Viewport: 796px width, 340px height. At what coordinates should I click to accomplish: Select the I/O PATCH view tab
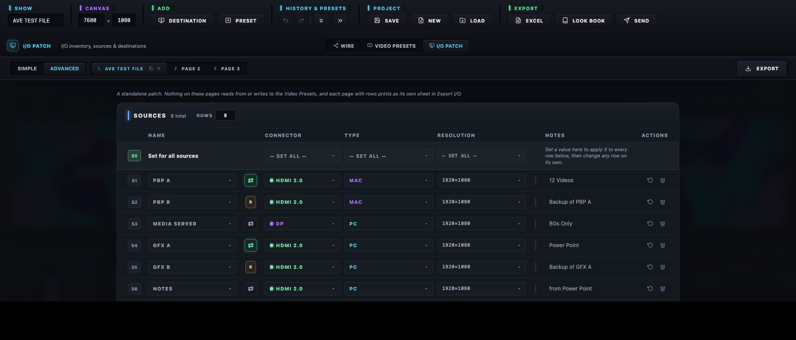[446, 46]
